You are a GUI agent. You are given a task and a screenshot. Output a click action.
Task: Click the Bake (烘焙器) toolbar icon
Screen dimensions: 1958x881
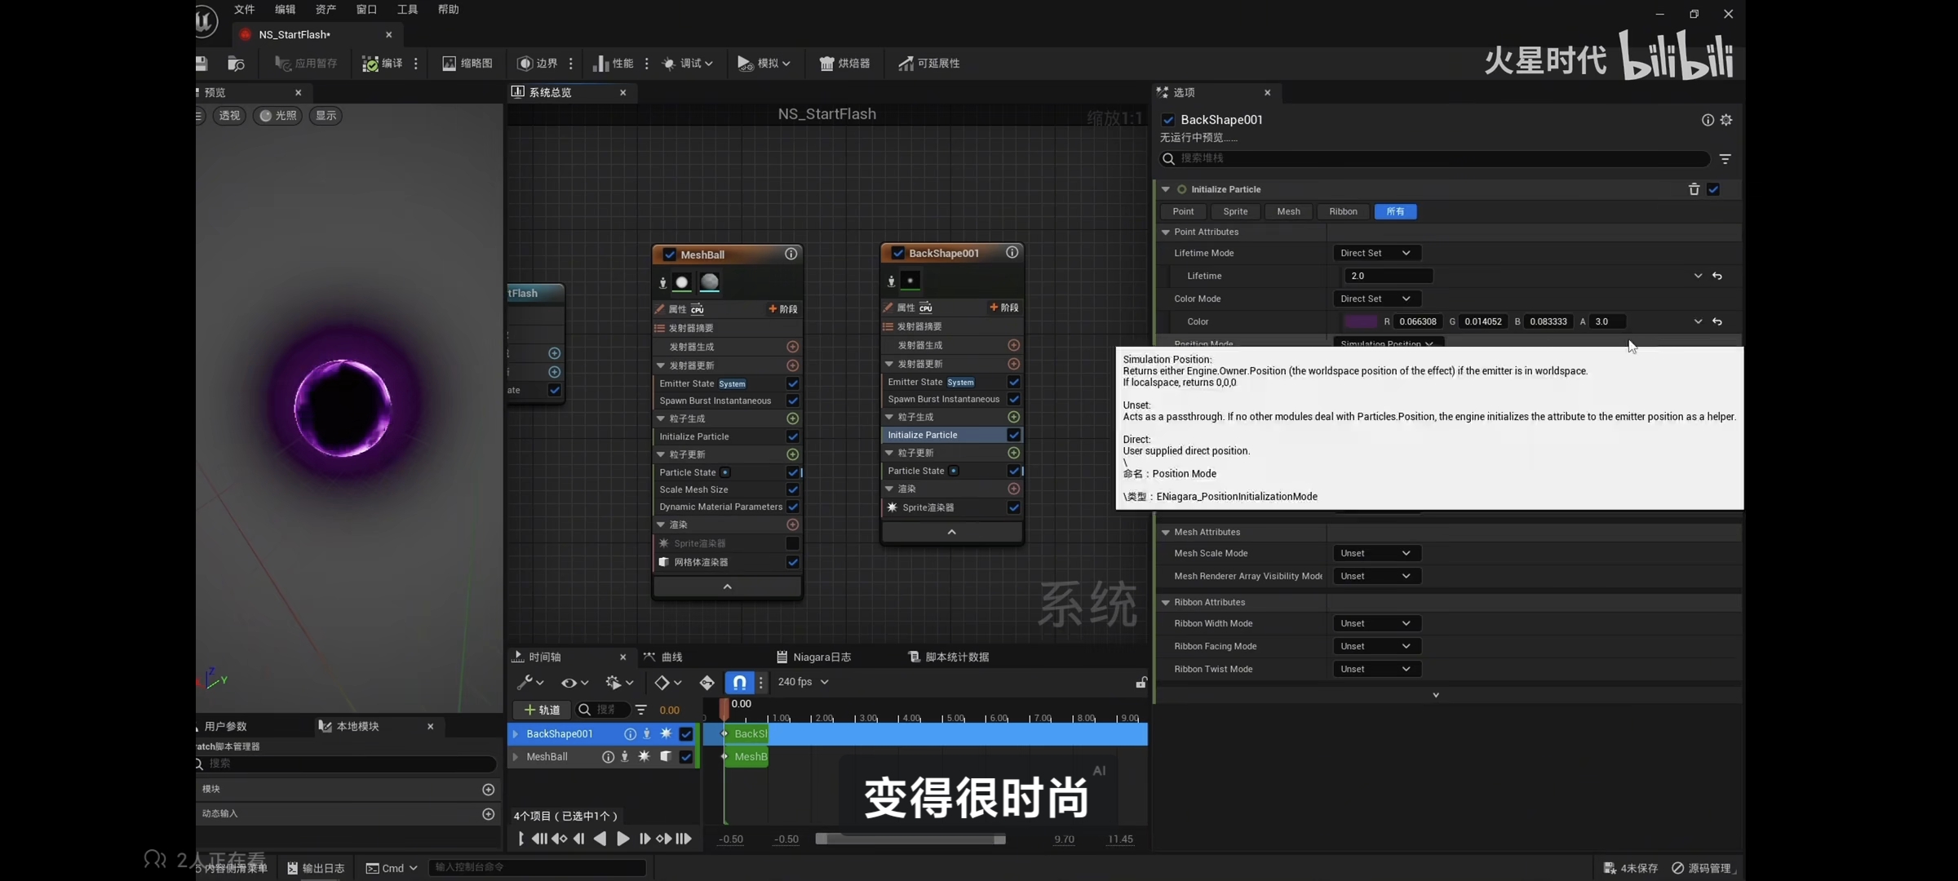coord(844,64)
